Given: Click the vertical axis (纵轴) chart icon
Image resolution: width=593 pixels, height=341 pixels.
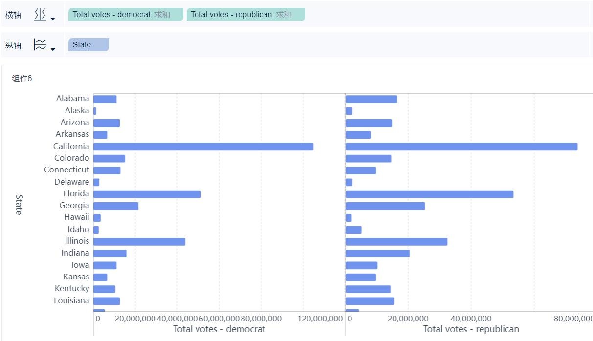Looking at the screenshot, I should coord(40,45).
